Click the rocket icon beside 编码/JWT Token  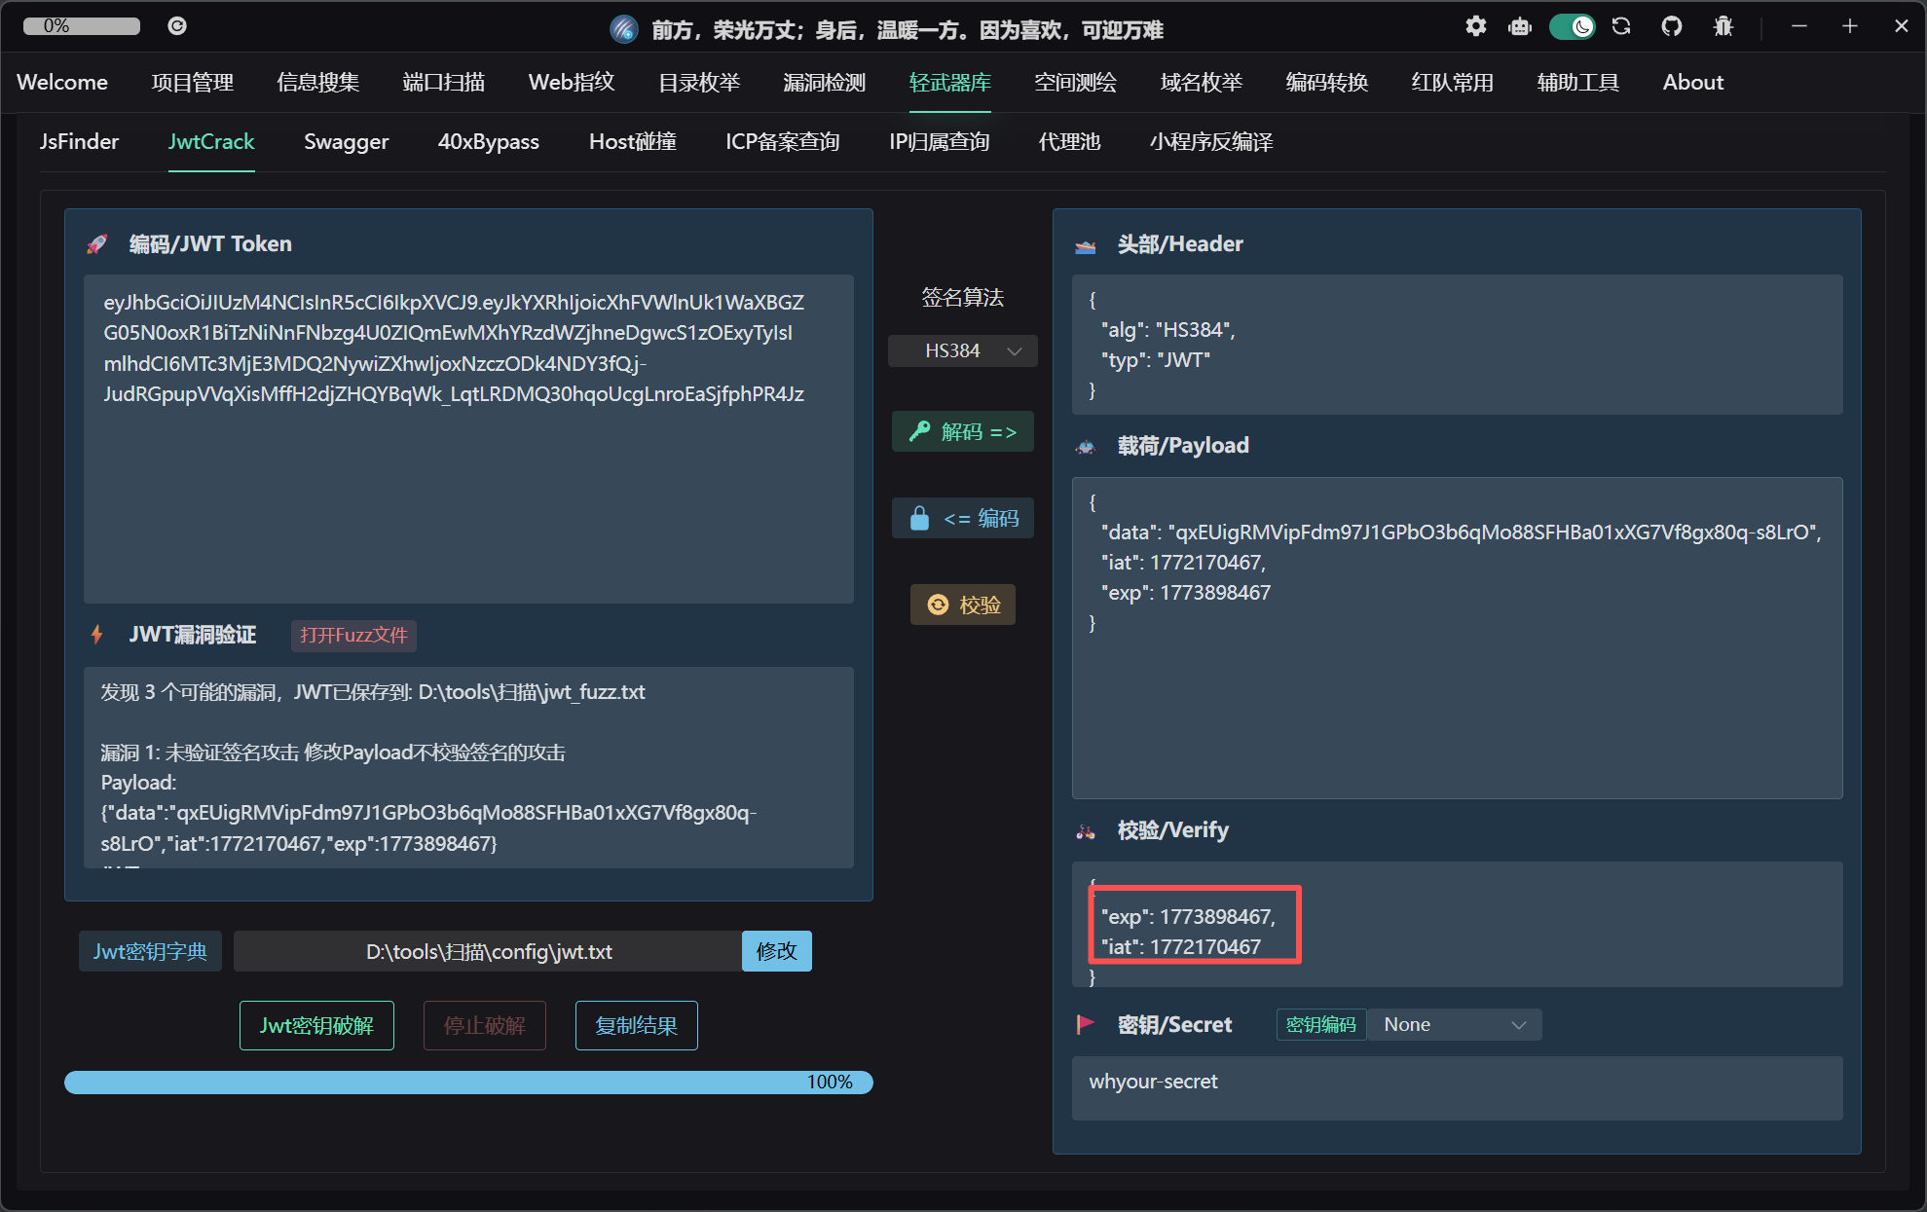[97, 244]
